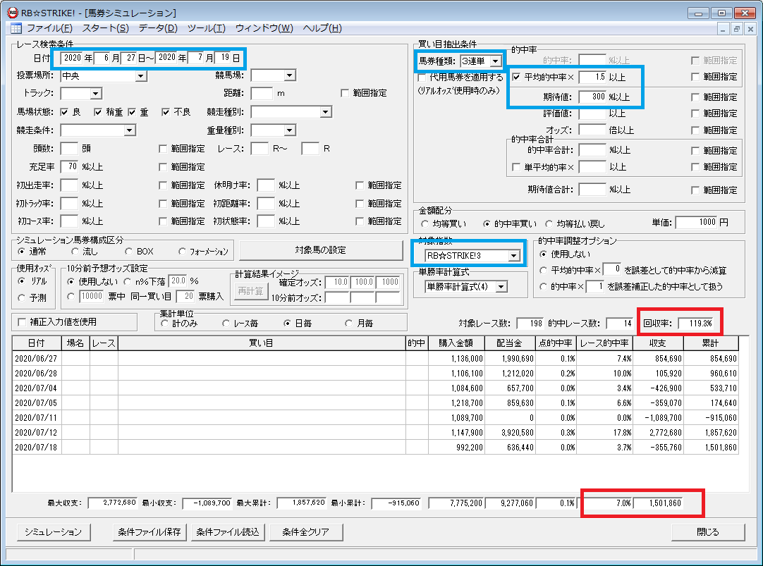Image resolution: width=763 pixels, height=566 pixels.
Task: Select n%下落 odds setting radio
Action: (128, 281)
